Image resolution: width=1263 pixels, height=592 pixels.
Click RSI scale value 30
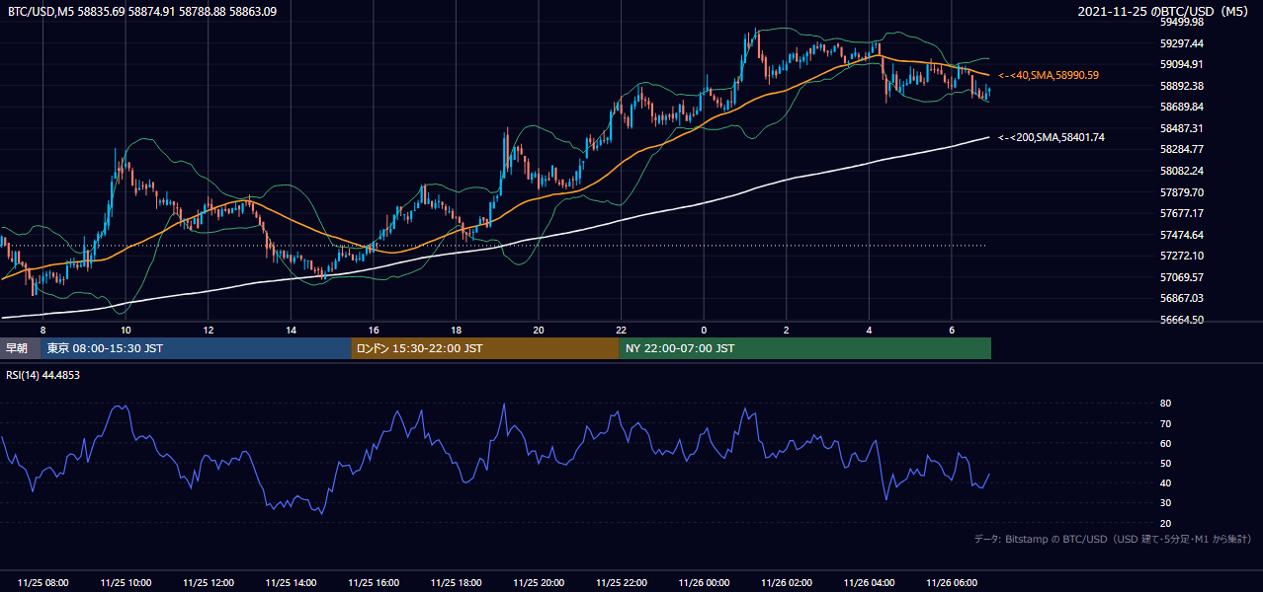(x=1165, y=503)
